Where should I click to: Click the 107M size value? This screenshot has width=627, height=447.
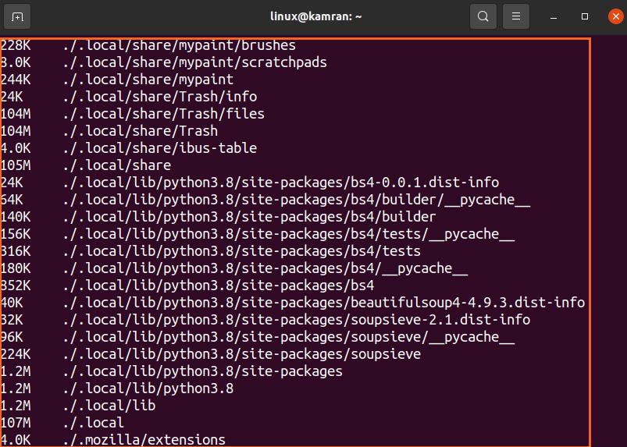point(16,423)
